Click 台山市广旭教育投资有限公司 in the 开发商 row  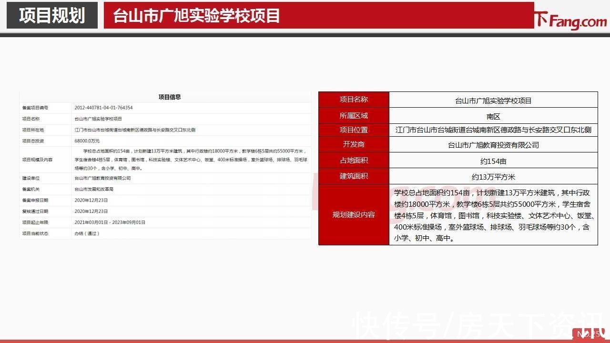(x=493, y=145)
